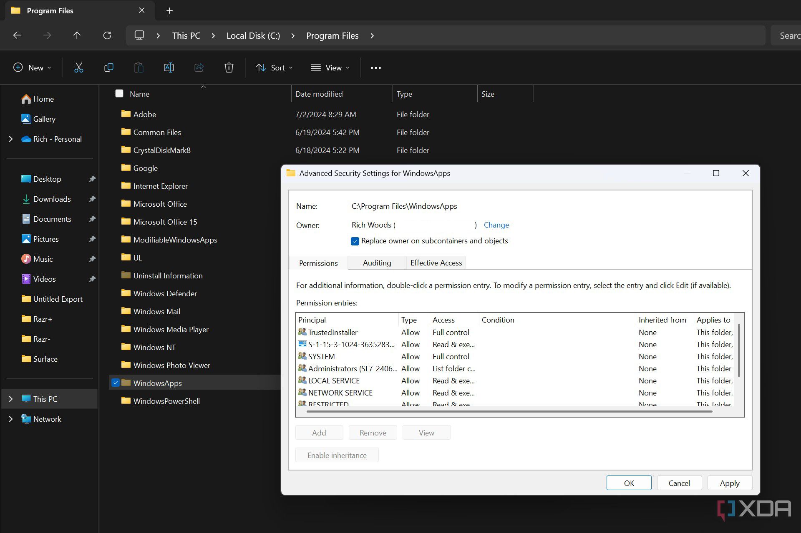This screenshot has height=533, width=801.
Task: Click the Delete toolbar icon
Action: [228, 67]
